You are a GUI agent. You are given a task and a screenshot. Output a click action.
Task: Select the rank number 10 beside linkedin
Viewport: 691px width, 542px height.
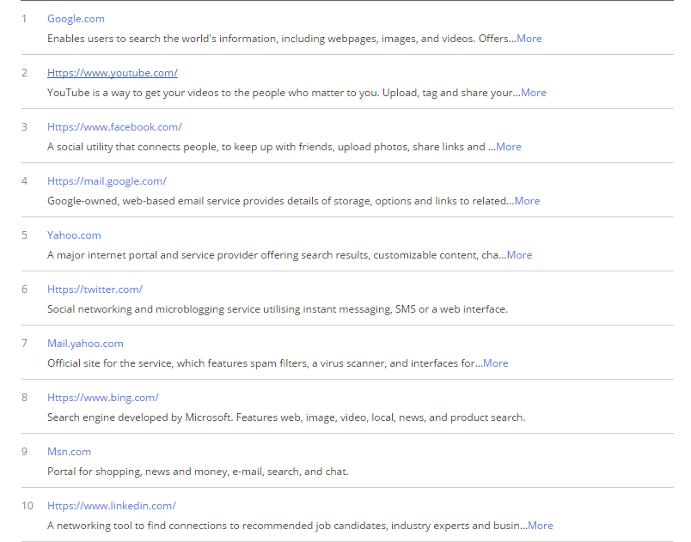coord(28,506)
